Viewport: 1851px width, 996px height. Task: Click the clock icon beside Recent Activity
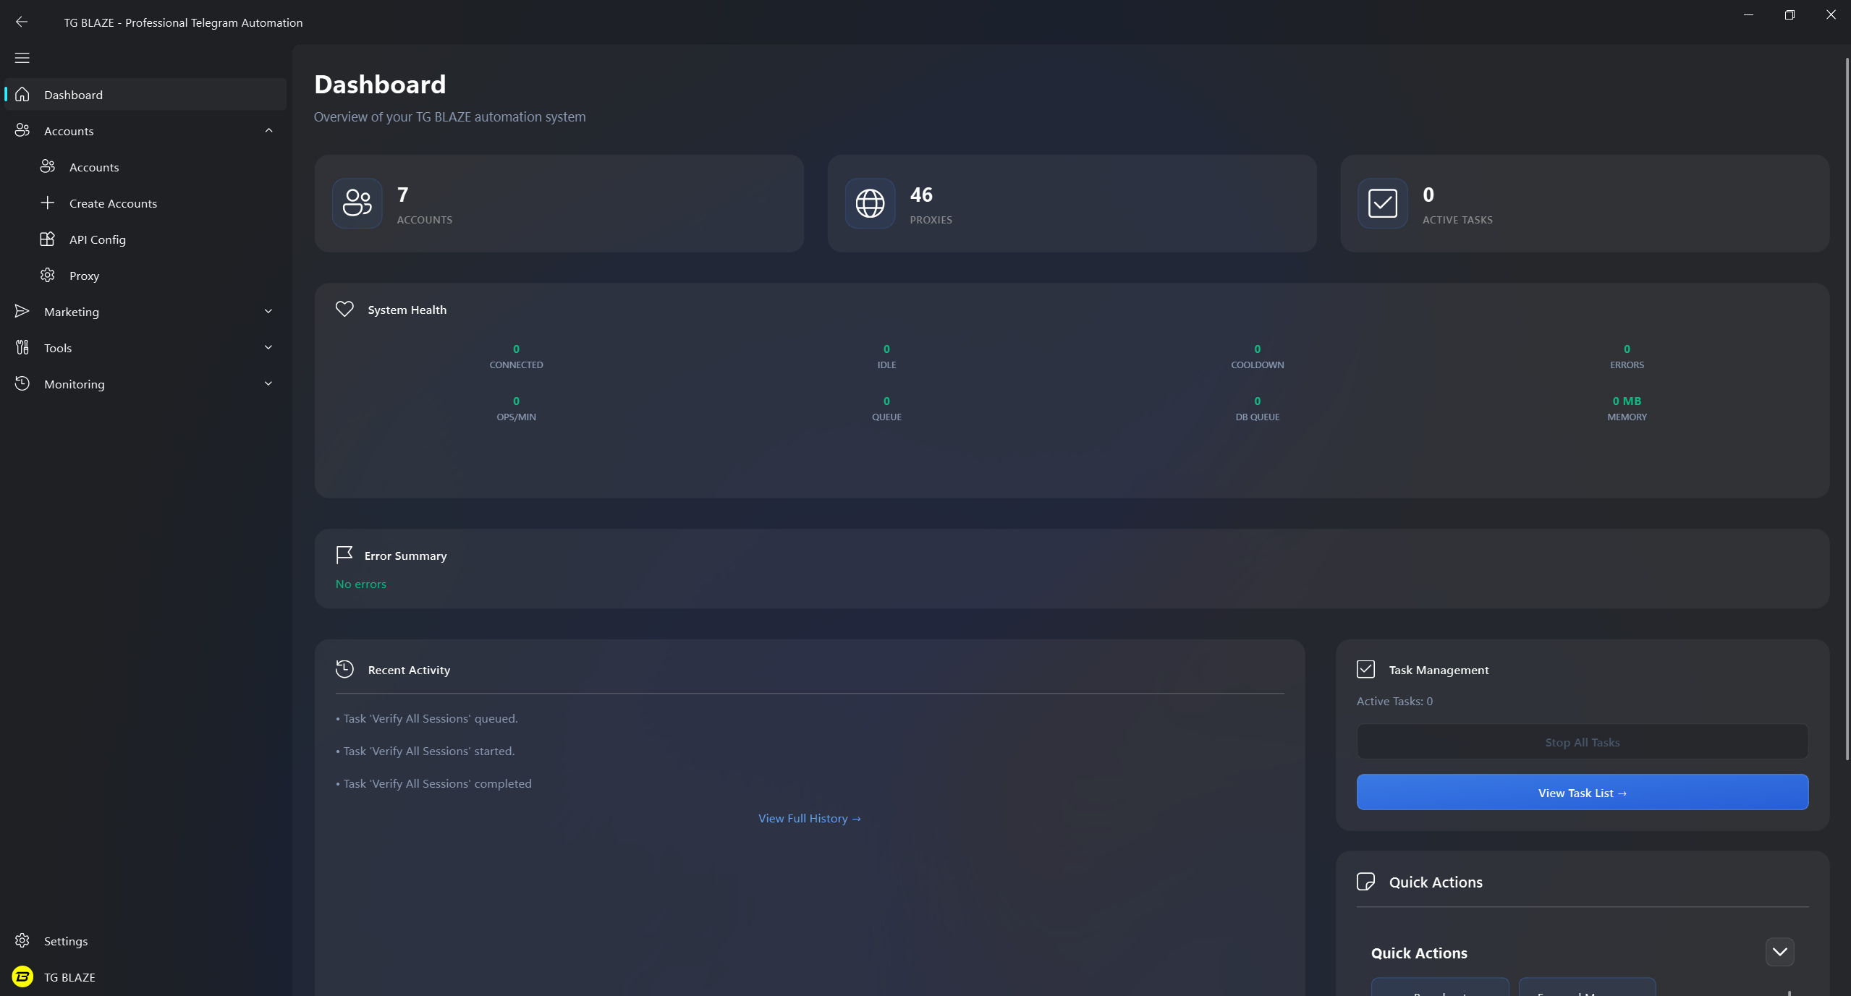coord(344,669)
